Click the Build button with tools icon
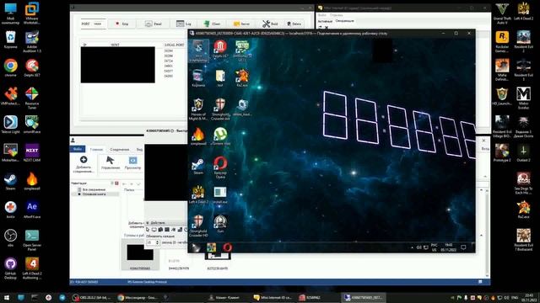 270,24
